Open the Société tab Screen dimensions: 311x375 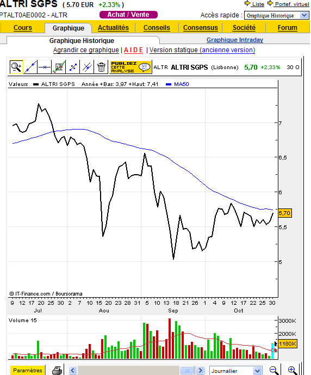[x=244, y=28]
